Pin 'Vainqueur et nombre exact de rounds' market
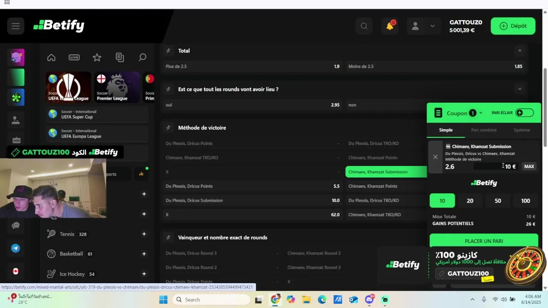 click(x=168, y=237)
